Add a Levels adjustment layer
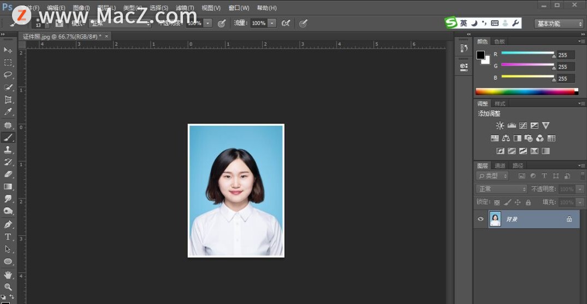 512,125
